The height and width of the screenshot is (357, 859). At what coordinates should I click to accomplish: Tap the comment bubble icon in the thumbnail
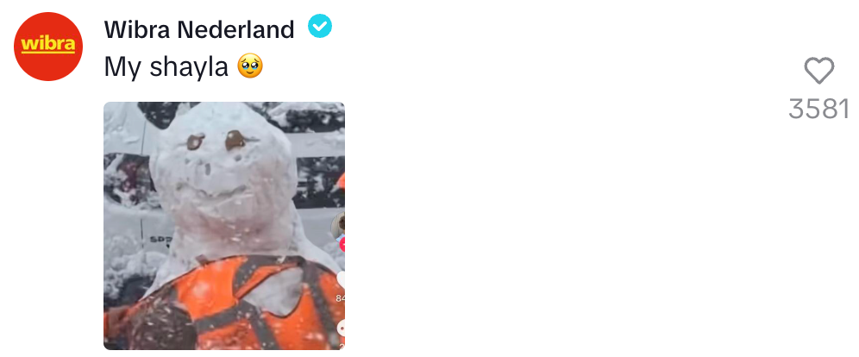pos(342,329)
